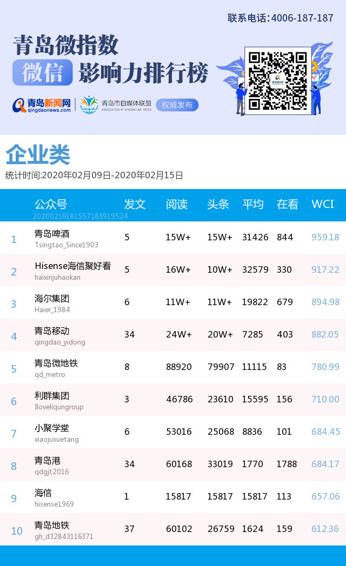Click the 企业类 category heading

[x=38, y=156]
